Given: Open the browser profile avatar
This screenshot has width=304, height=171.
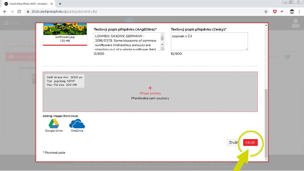Looking at the screenshot, I should tap(292, 12).
